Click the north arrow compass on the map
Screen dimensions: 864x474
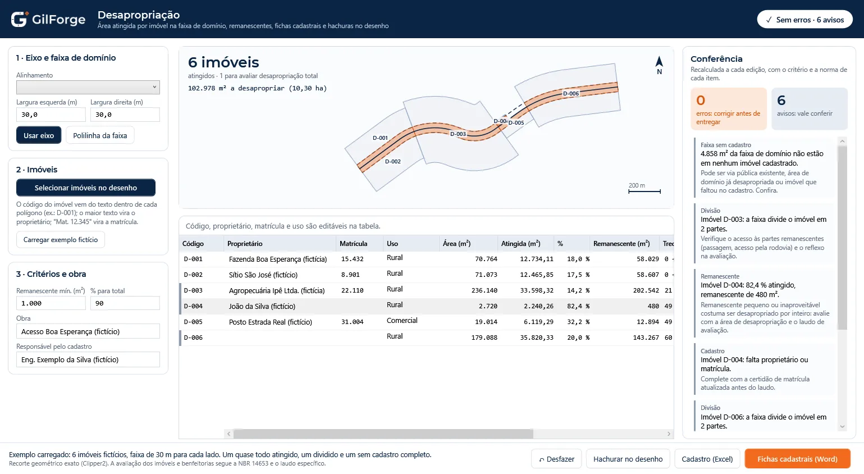(659, 65)
